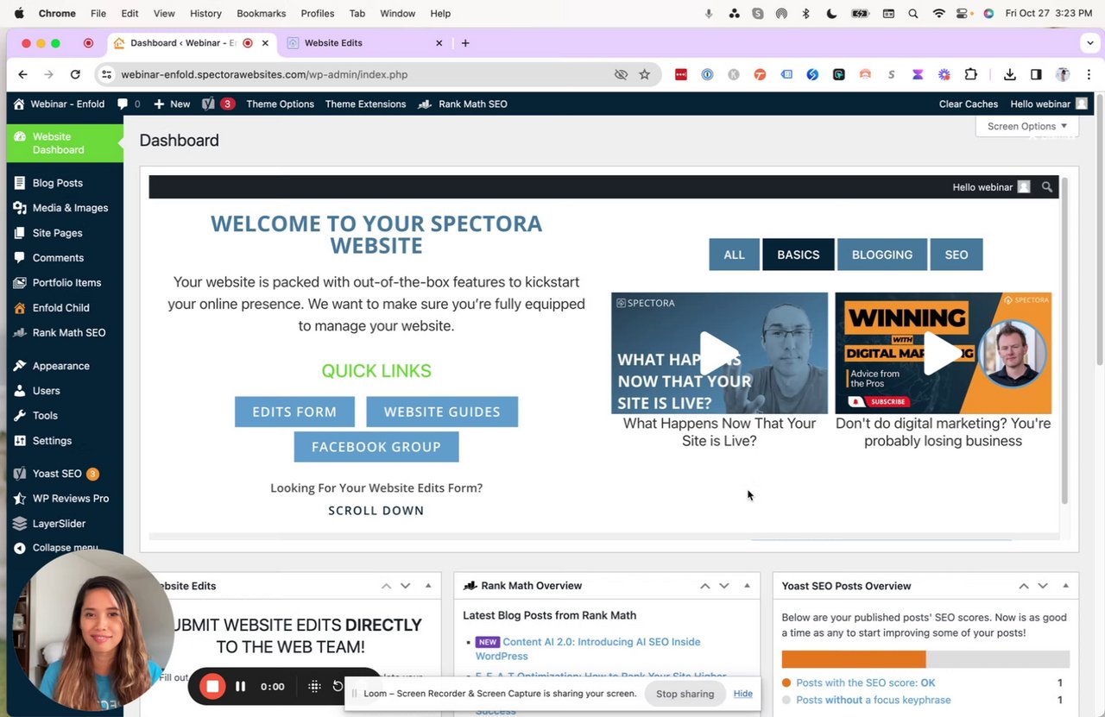Click the EDITS FORM quick link button
Viewport: 1105px width, 717px height.
click(294, 412)
